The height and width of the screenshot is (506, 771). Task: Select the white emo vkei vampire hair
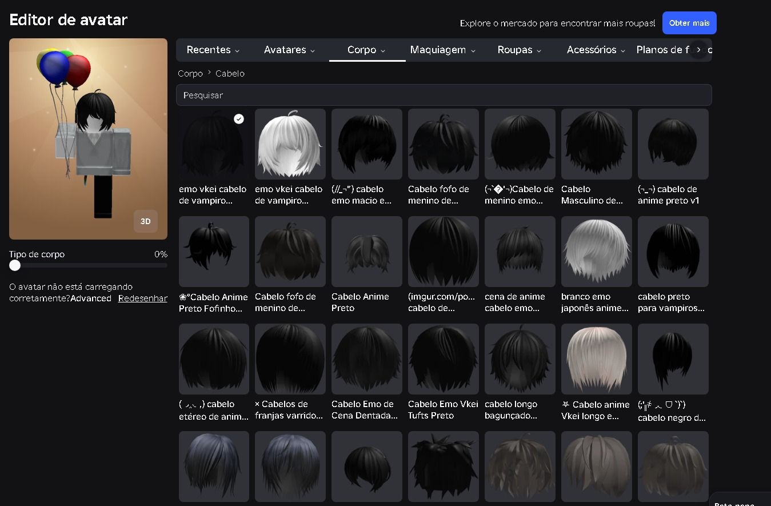(x=290, y=144)
